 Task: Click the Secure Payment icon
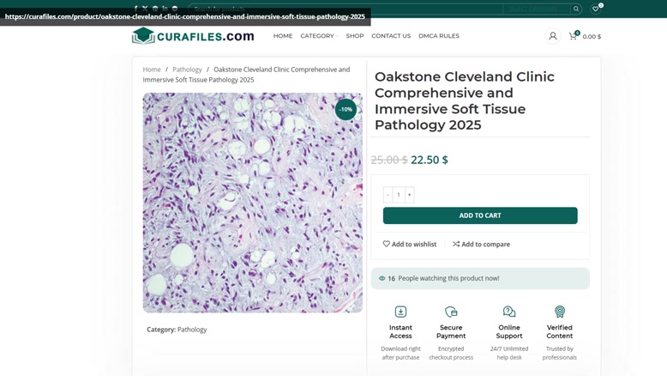(451, 312)
